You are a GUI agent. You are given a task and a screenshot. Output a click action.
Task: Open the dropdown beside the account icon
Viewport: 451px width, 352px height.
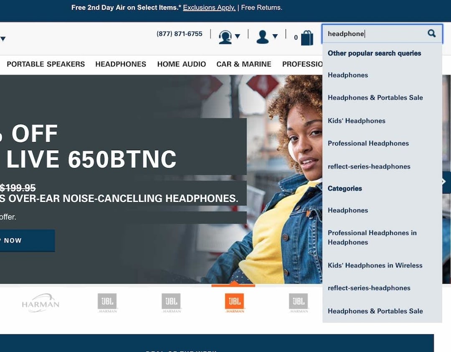pyautogui.click(x=276, y=37)
